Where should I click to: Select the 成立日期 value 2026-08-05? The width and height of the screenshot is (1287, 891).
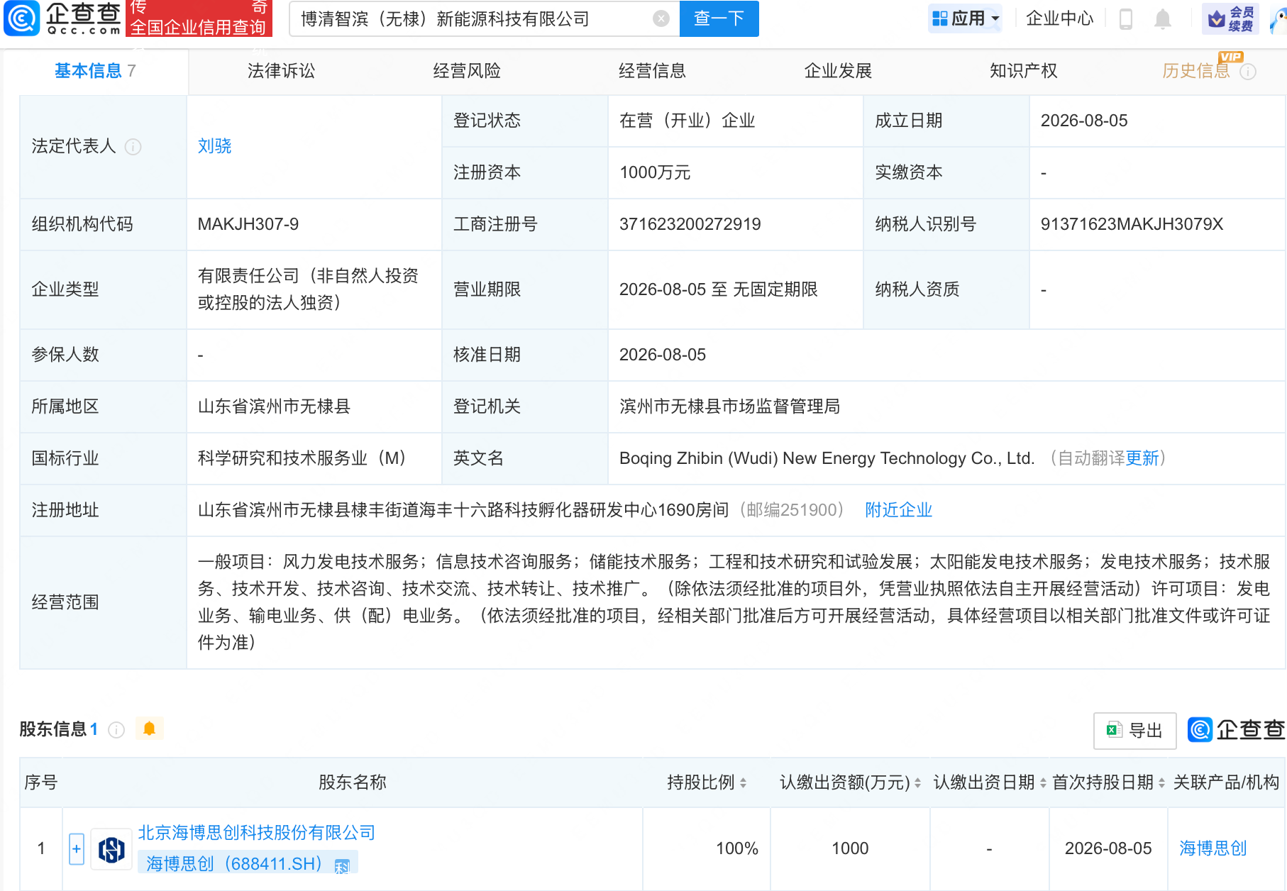point(1084,121)
